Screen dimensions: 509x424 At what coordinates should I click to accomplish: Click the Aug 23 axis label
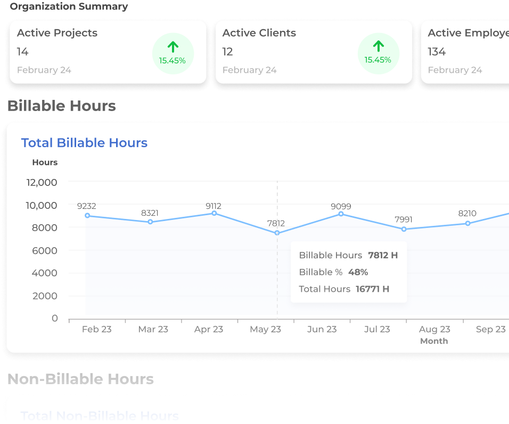[x=434, y=329]
